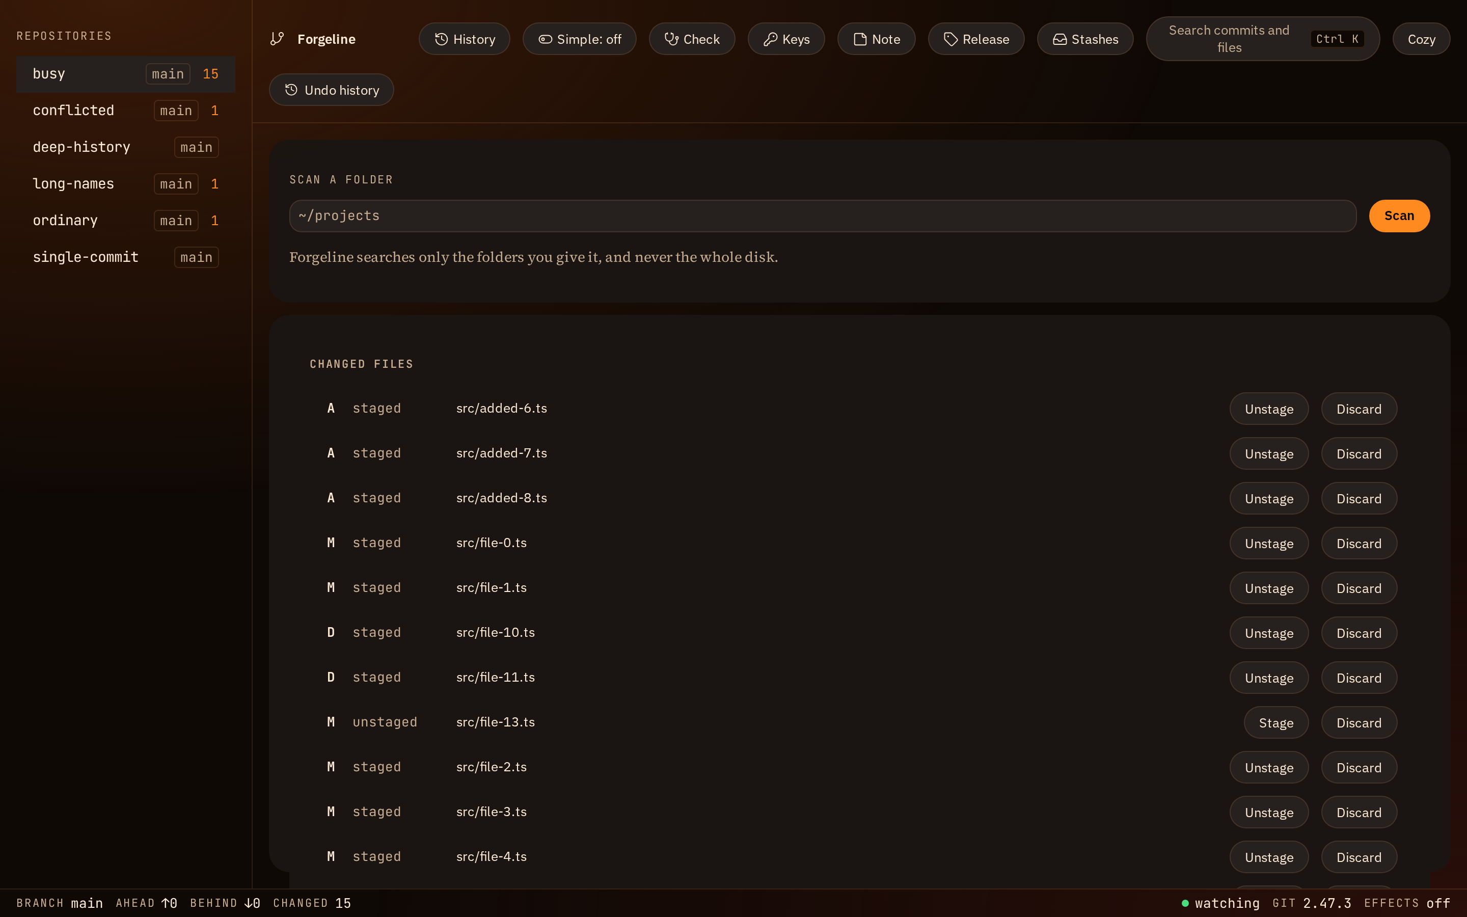Discard src/file-0.ts
Image resolution: width=1467 pixels, height=917 pixels.
1359,544
